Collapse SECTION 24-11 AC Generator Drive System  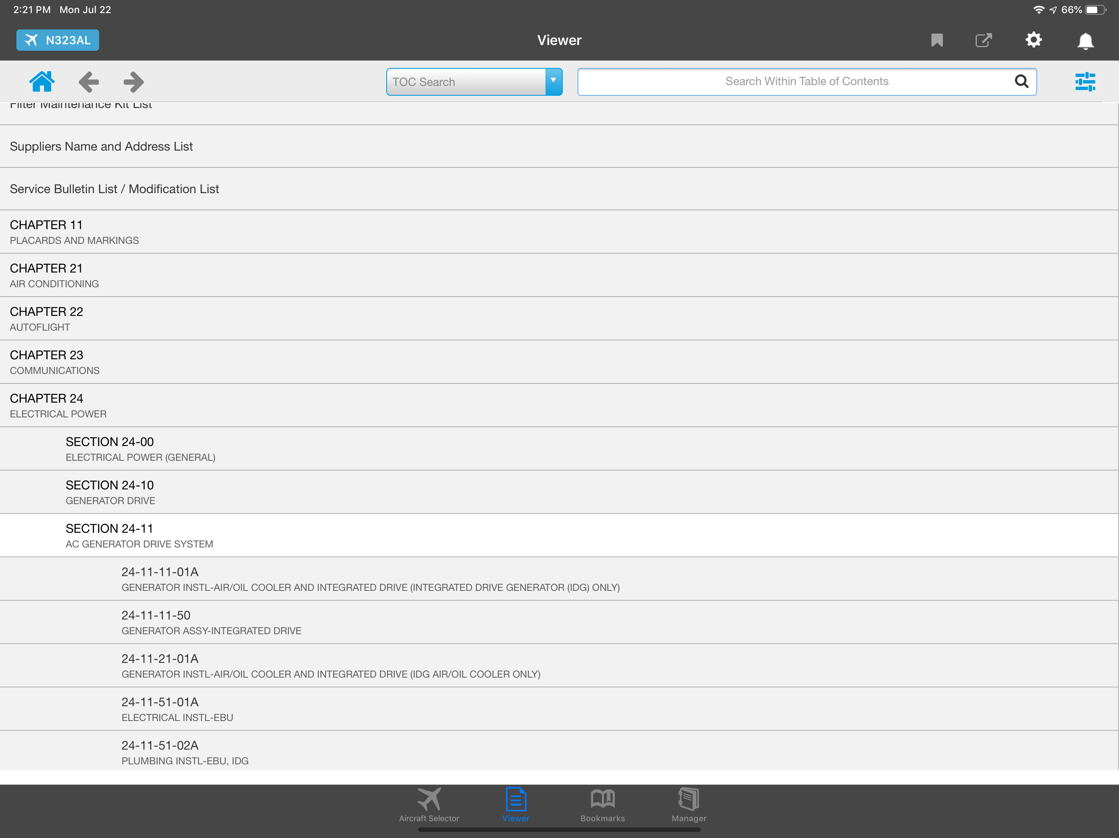(x=139, y=535)
